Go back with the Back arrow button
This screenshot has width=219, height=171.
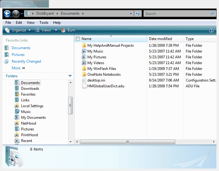pyautogui.click(x=7, y=13)
